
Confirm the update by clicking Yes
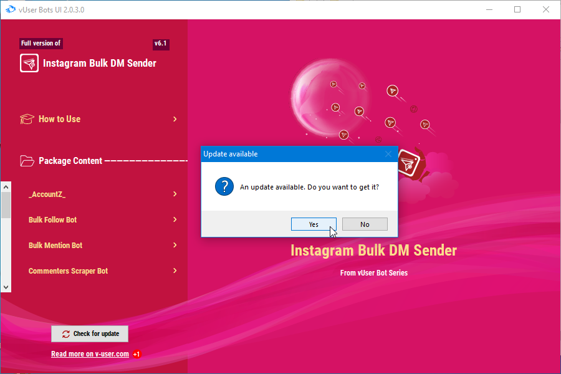pos(314,224)
